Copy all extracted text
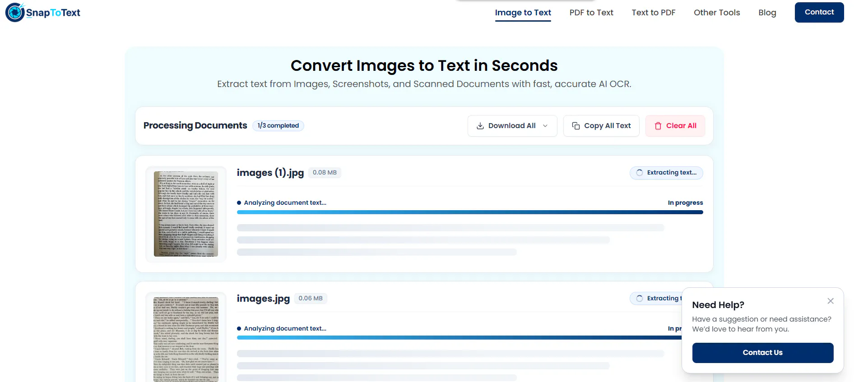This screenshot has width=854, height=382. point(601,126)
